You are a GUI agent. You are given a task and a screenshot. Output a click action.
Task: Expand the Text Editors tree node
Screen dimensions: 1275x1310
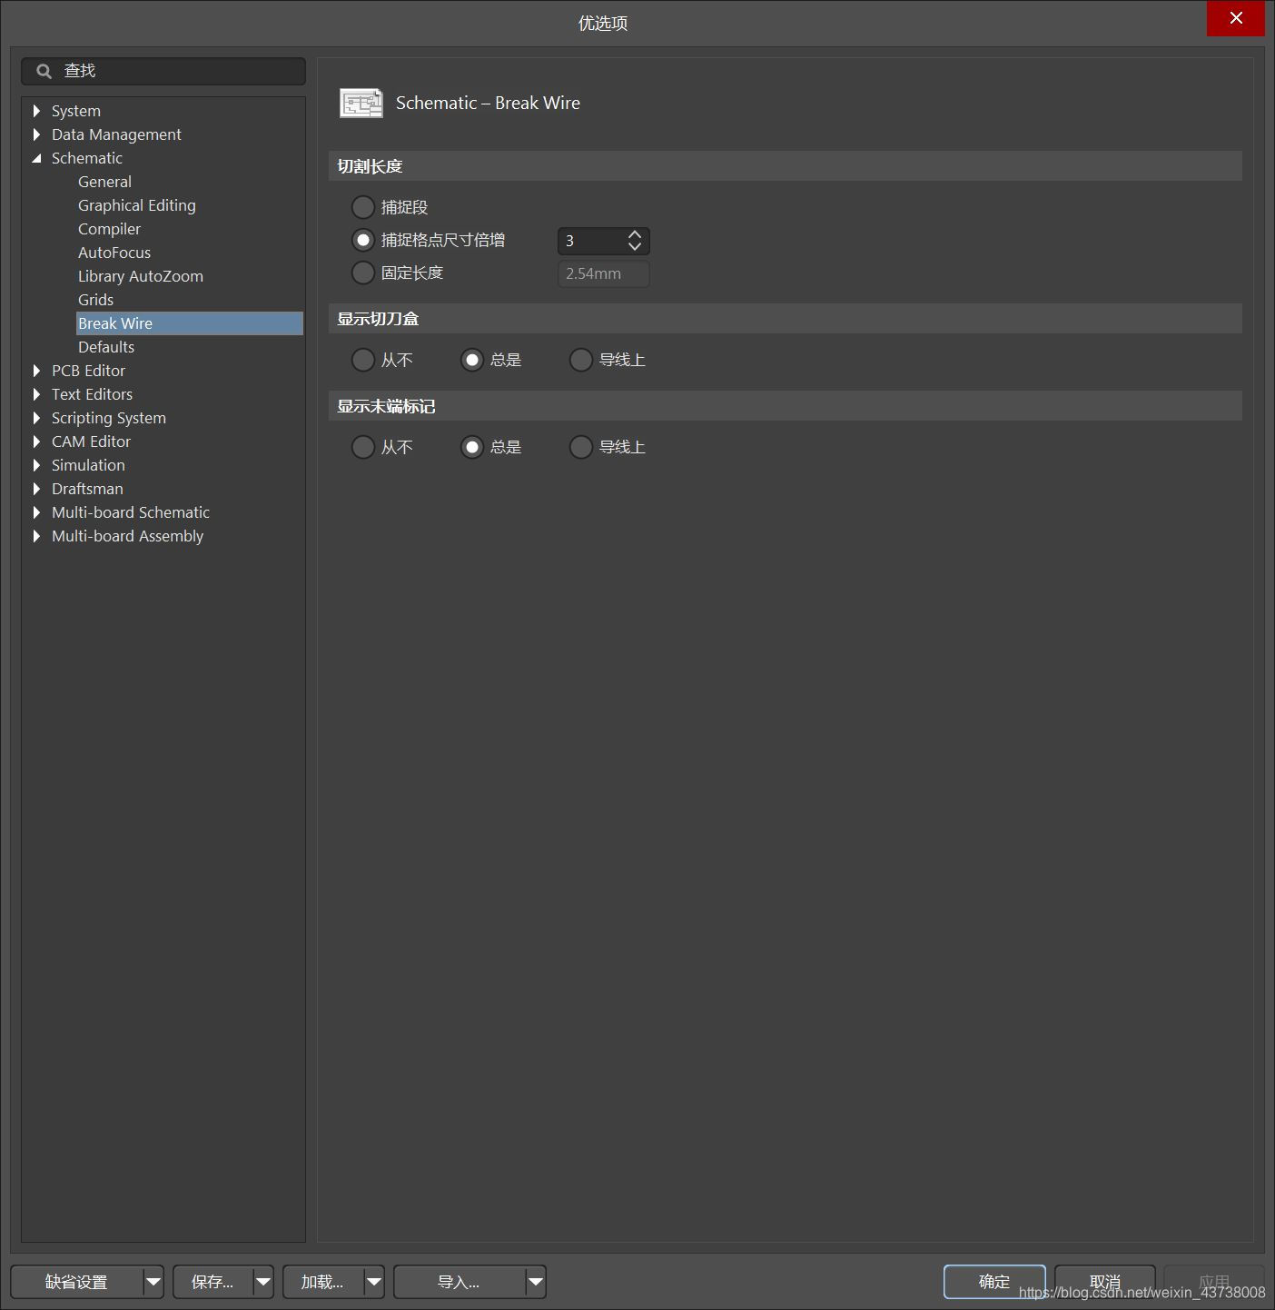click(x=36, y=394)
